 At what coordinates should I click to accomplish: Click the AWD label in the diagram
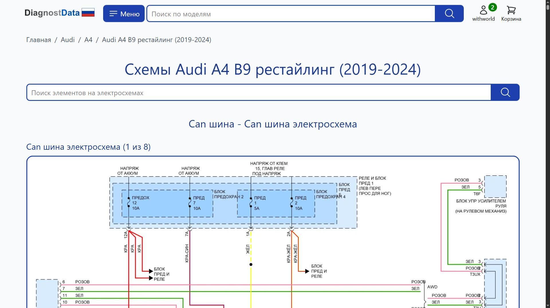click(432, 287)
